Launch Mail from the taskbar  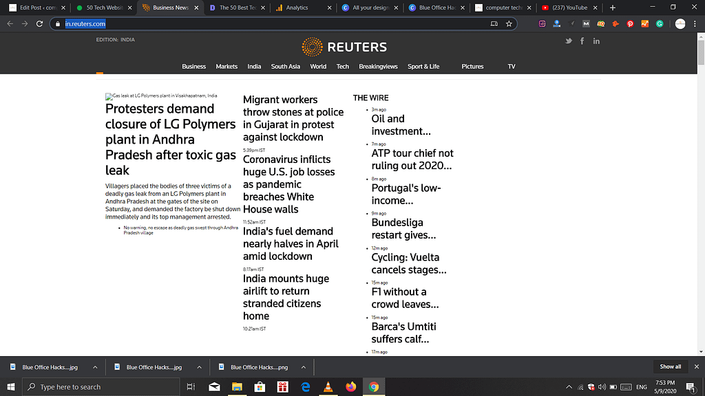(x=215, y=386)
